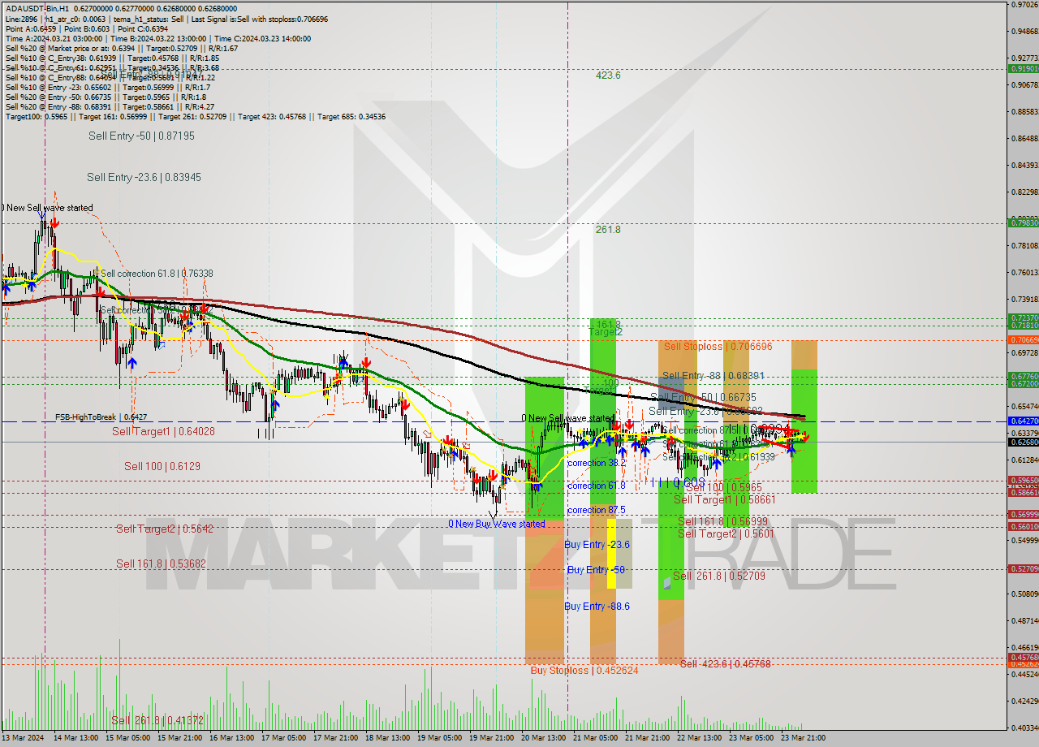Viewport: 1039px width, 747px height.
Task: Click the 'Sell 100 | 0.5965' label
Action: click(724, 487)
